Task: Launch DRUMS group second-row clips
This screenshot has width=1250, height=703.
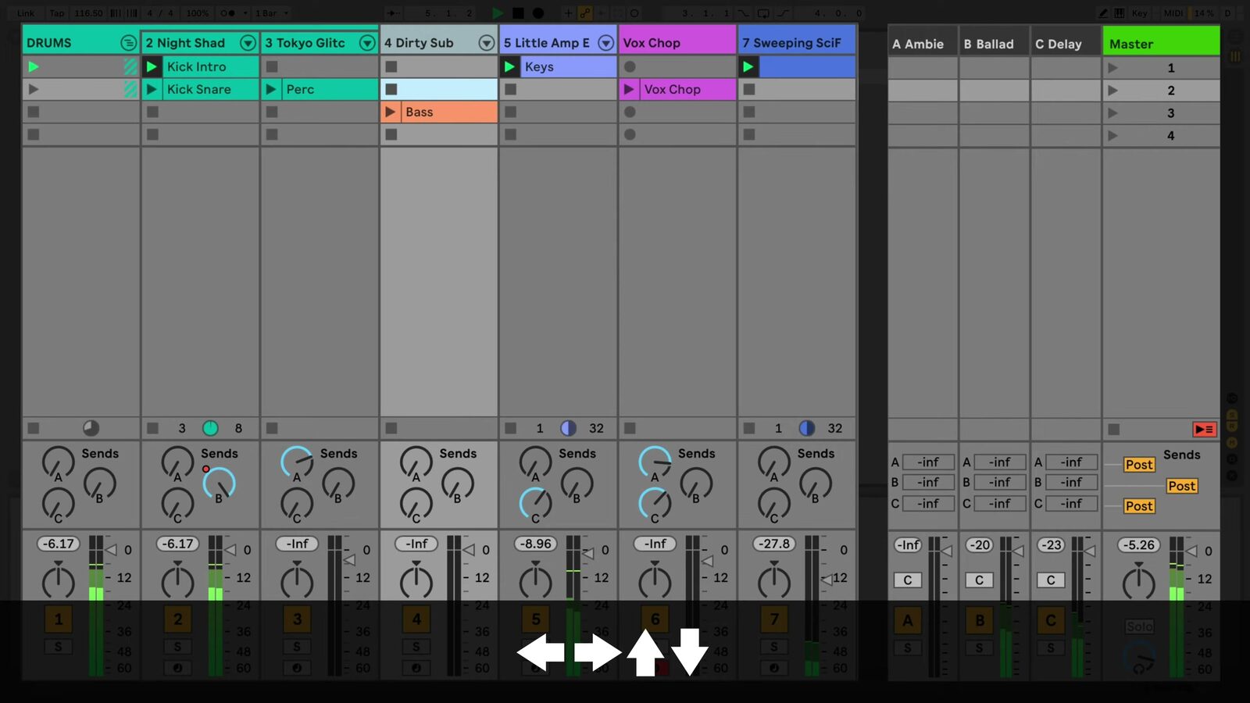Action: point(34,90)
